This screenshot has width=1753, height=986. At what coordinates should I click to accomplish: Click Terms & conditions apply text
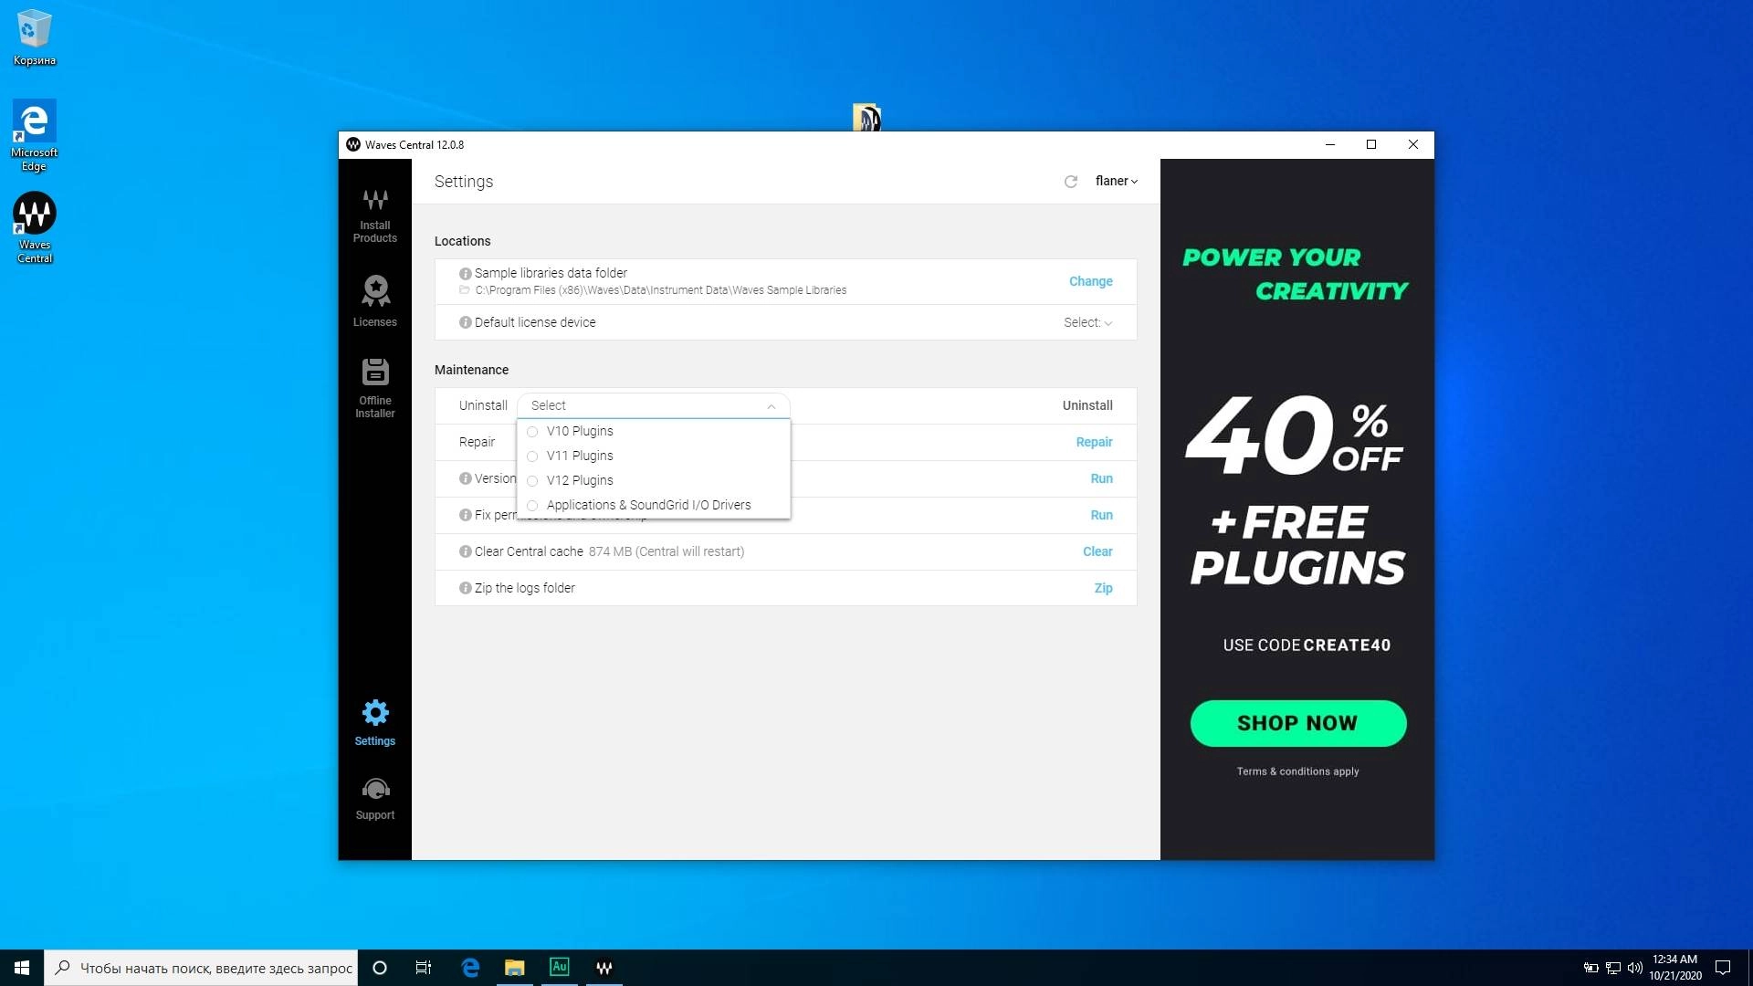1297,771
